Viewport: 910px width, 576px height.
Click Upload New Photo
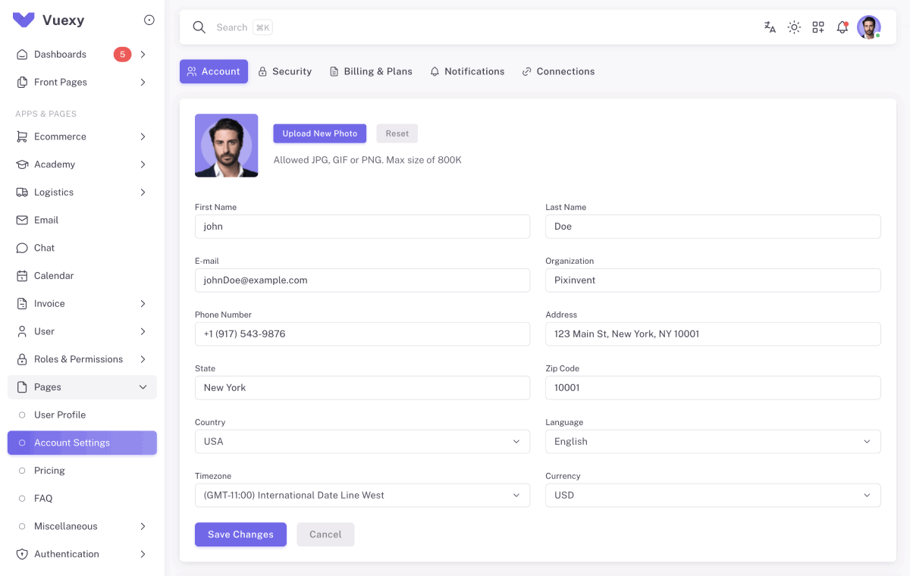319,133
